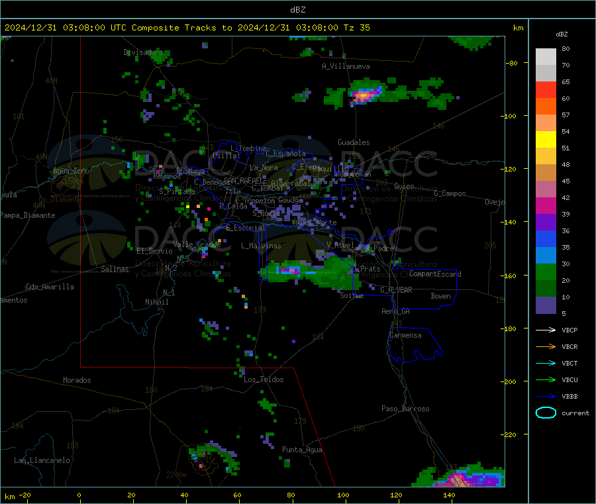Viewport: 596px width, 504px height.
Task: Click the Morados map label
Action: coord(77,380)
